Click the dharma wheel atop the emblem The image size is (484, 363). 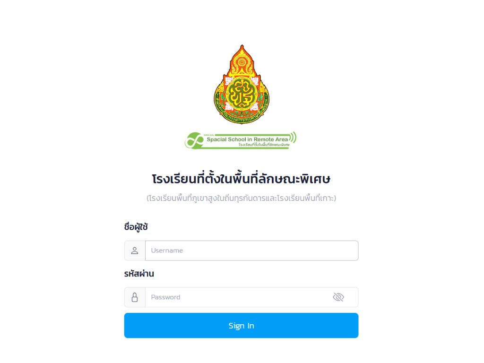pyautogui.click(x=242, y=62)
